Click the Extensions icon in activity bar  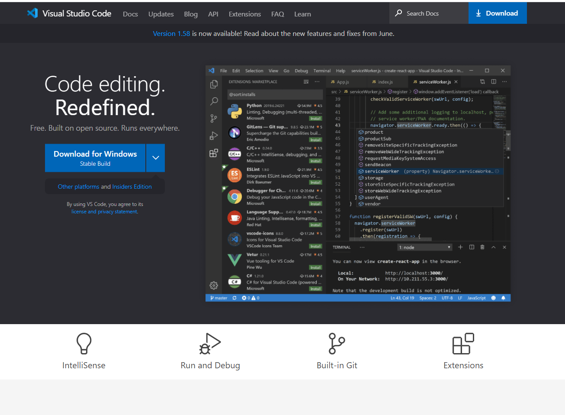click(x=214, y=153)
